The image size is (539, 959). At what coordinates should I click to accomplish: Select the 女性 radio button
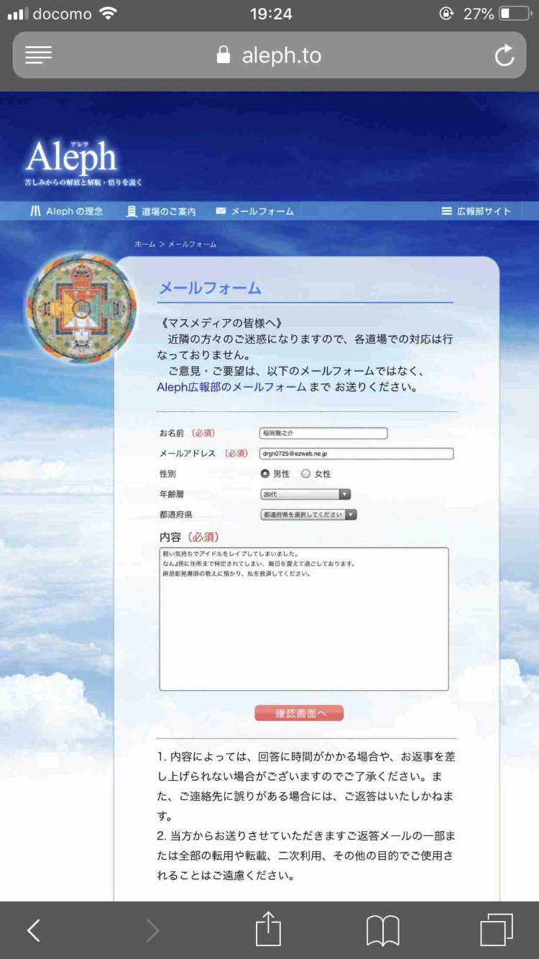click(305, 474)
